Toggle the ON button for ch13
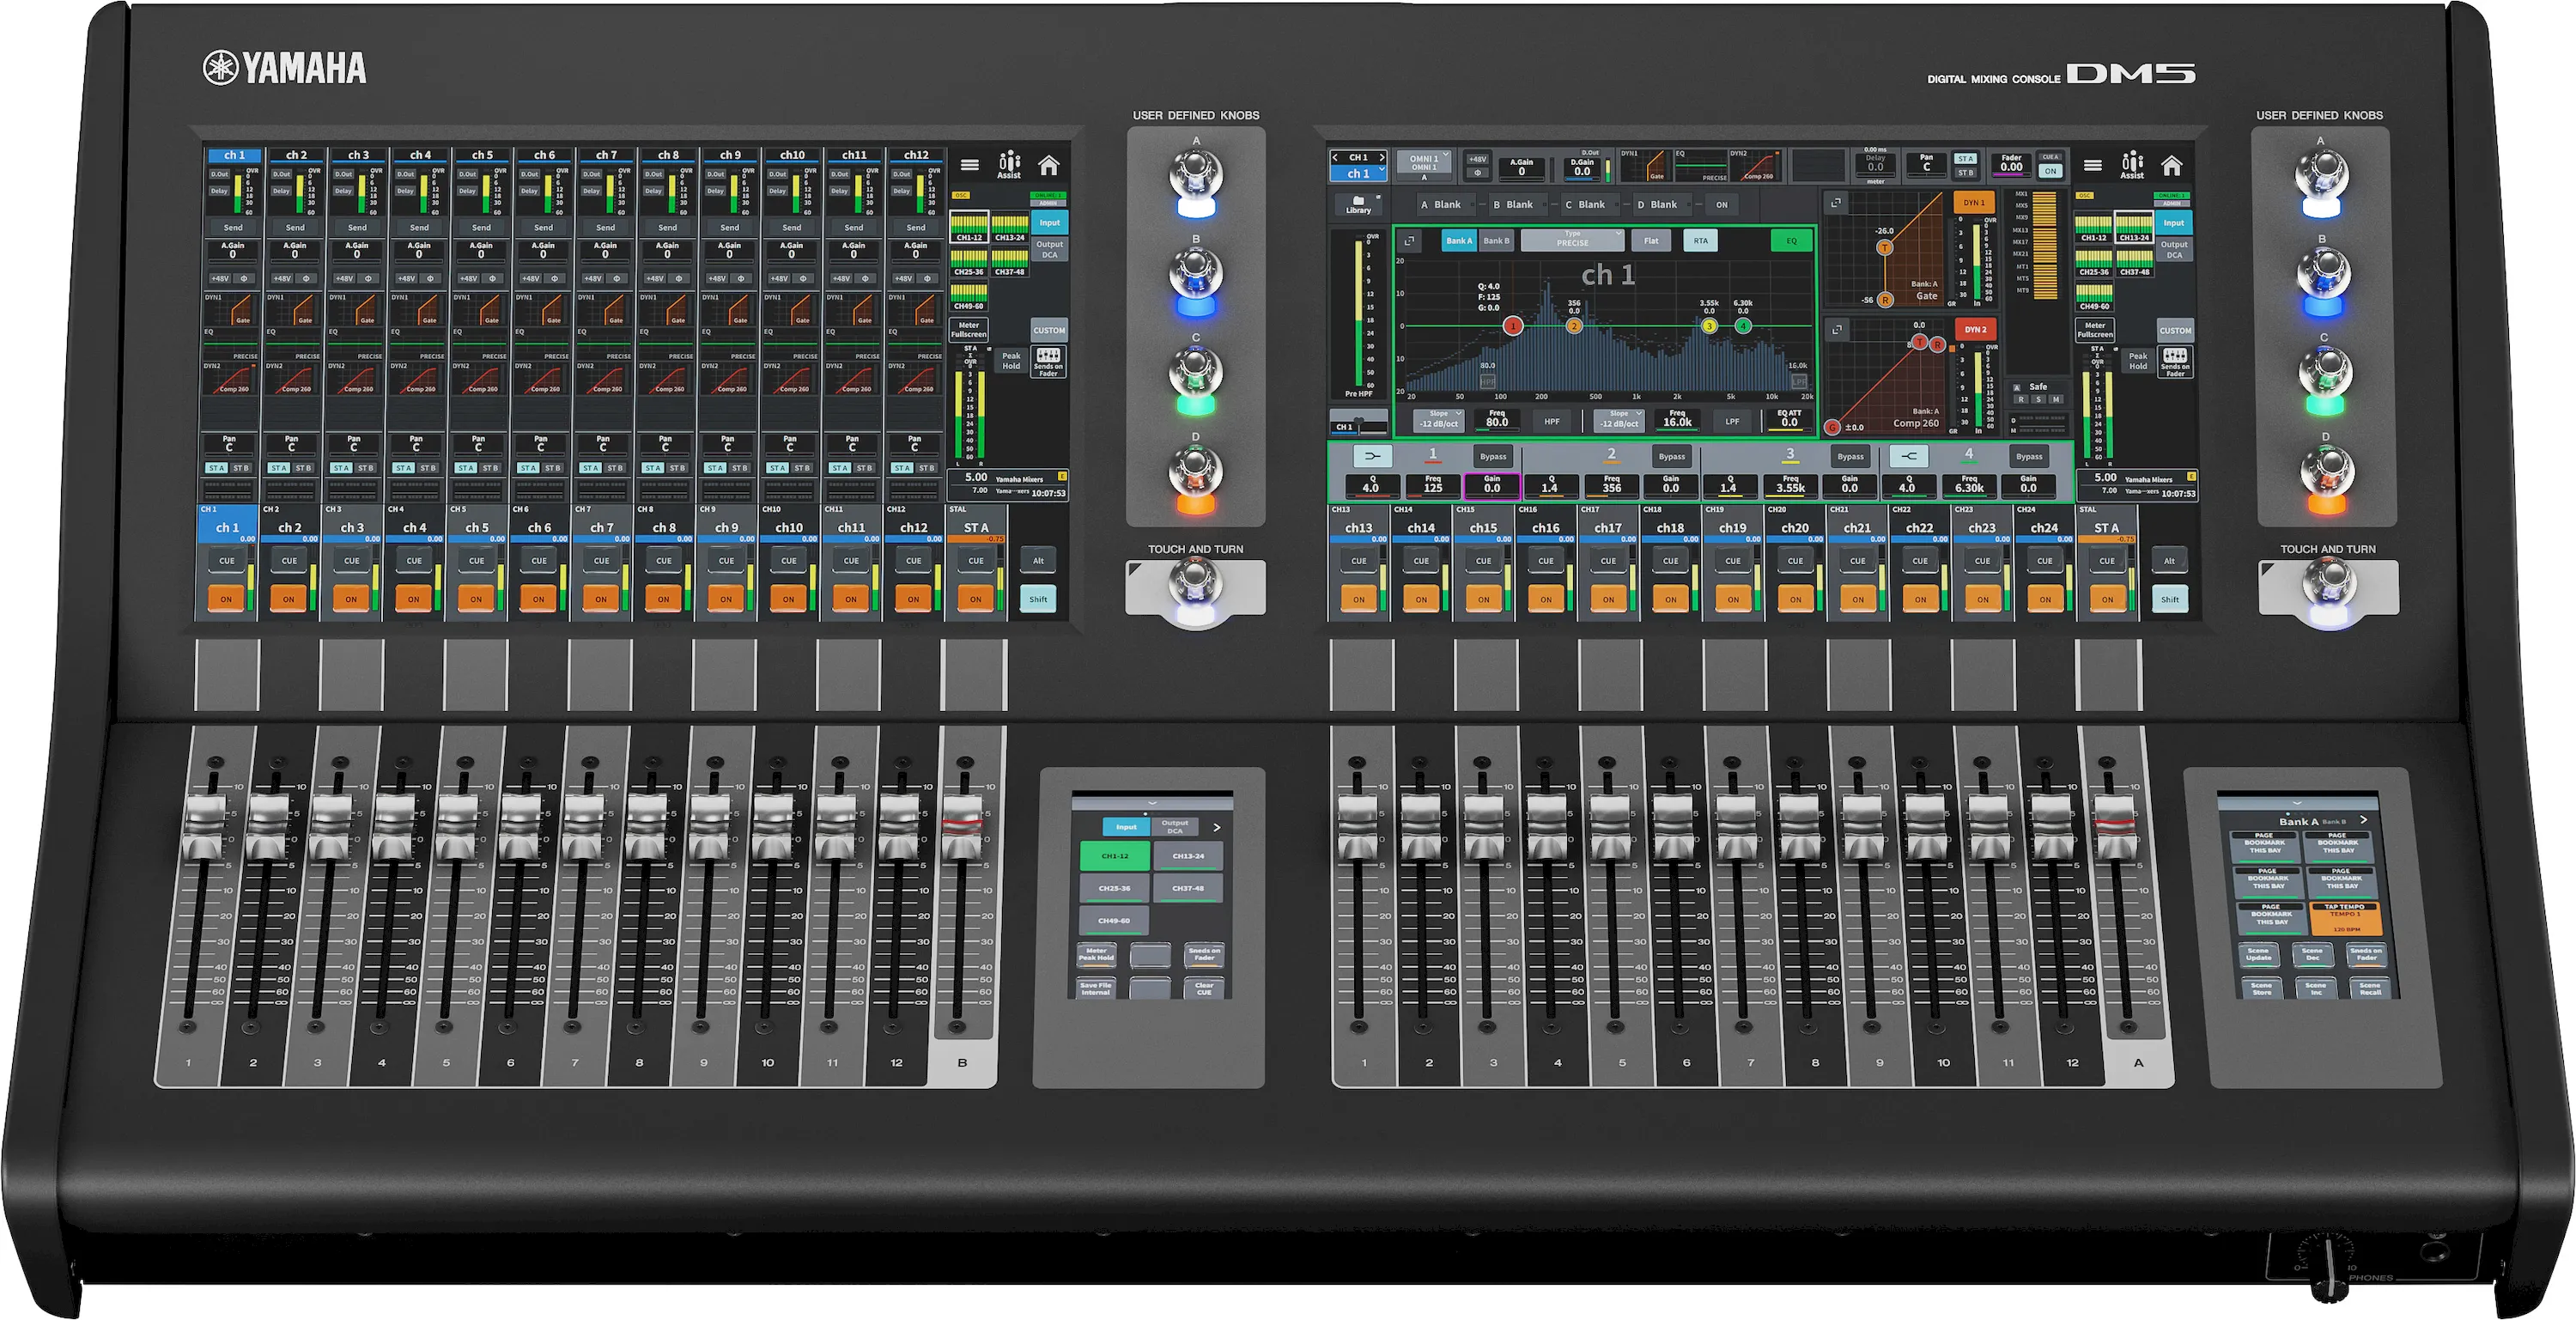The height and width of the screenshot is (1320, 2576). pos(1359,599)
